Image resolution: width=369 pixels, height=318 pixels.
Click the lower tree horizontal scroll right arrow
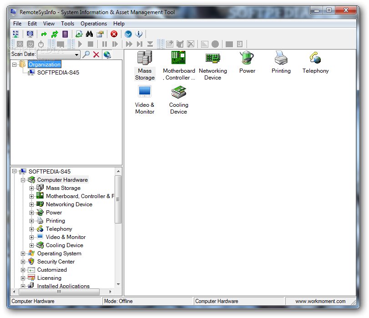pyautogui.click(x=110, y=292)
